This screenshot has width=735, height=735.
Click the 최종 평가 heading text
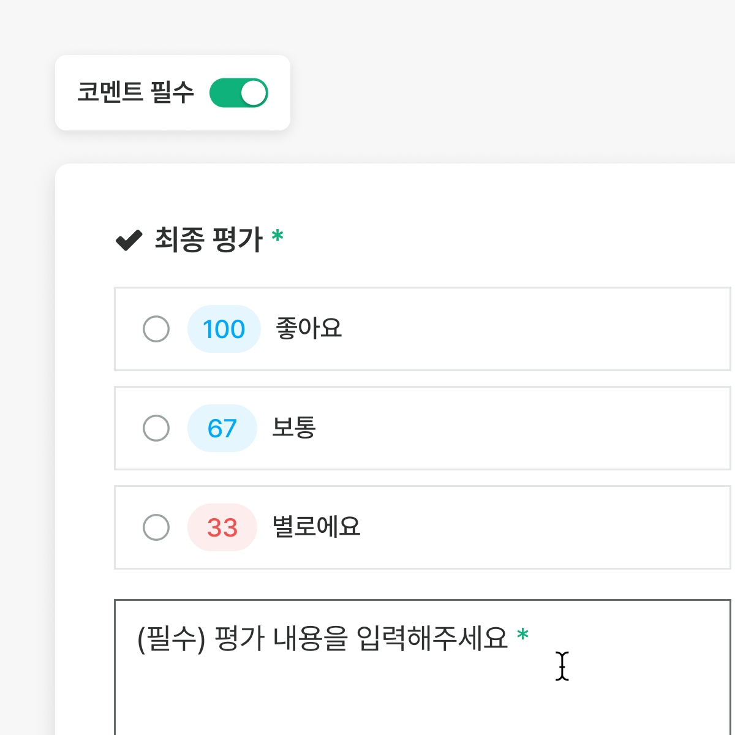[208, 239]
